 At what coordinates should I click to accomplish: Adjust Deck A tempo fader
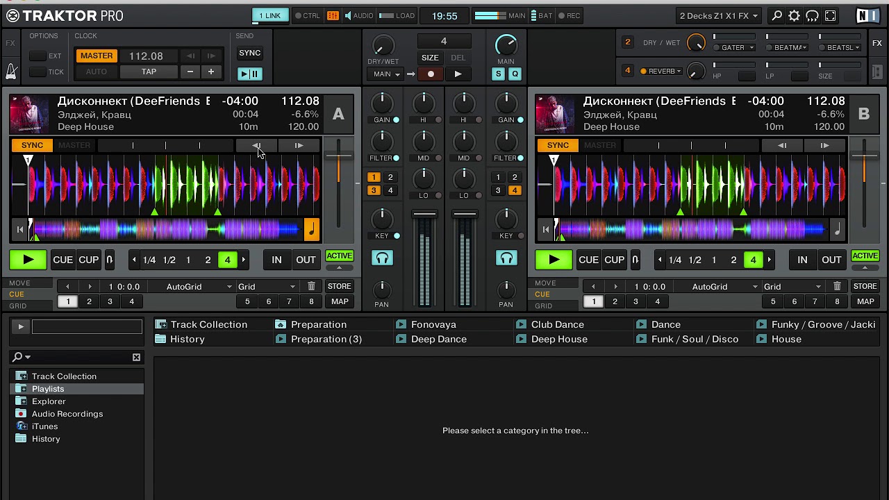pos(339,156)
